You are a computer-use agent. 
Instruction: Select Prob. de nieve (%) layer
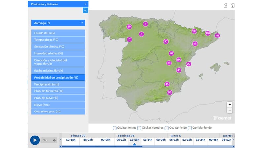click(58, 98)
